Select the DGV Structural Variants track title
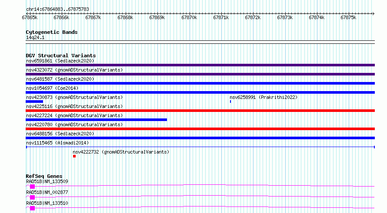387x213 pixels. point(61,56)
